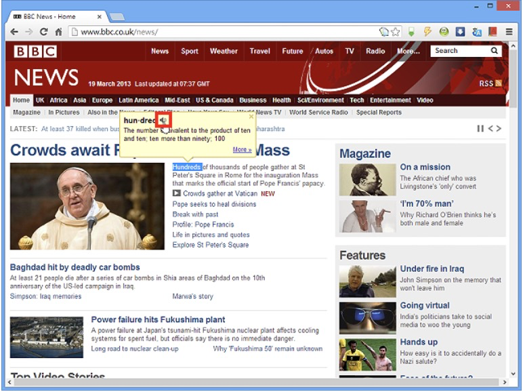The height and width of the screenshot is (392, 523).
Task: Click the horizontal scrollbar right arrow
Action: [x=505, y=382]
